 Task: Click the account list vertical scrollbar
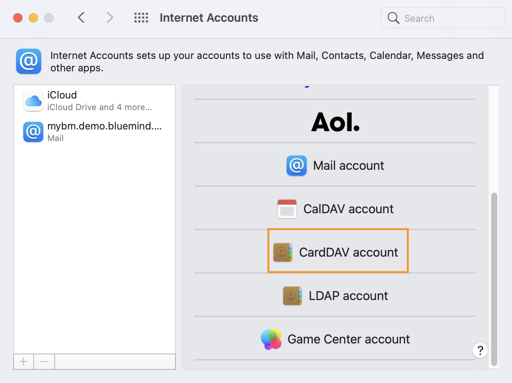494,279
